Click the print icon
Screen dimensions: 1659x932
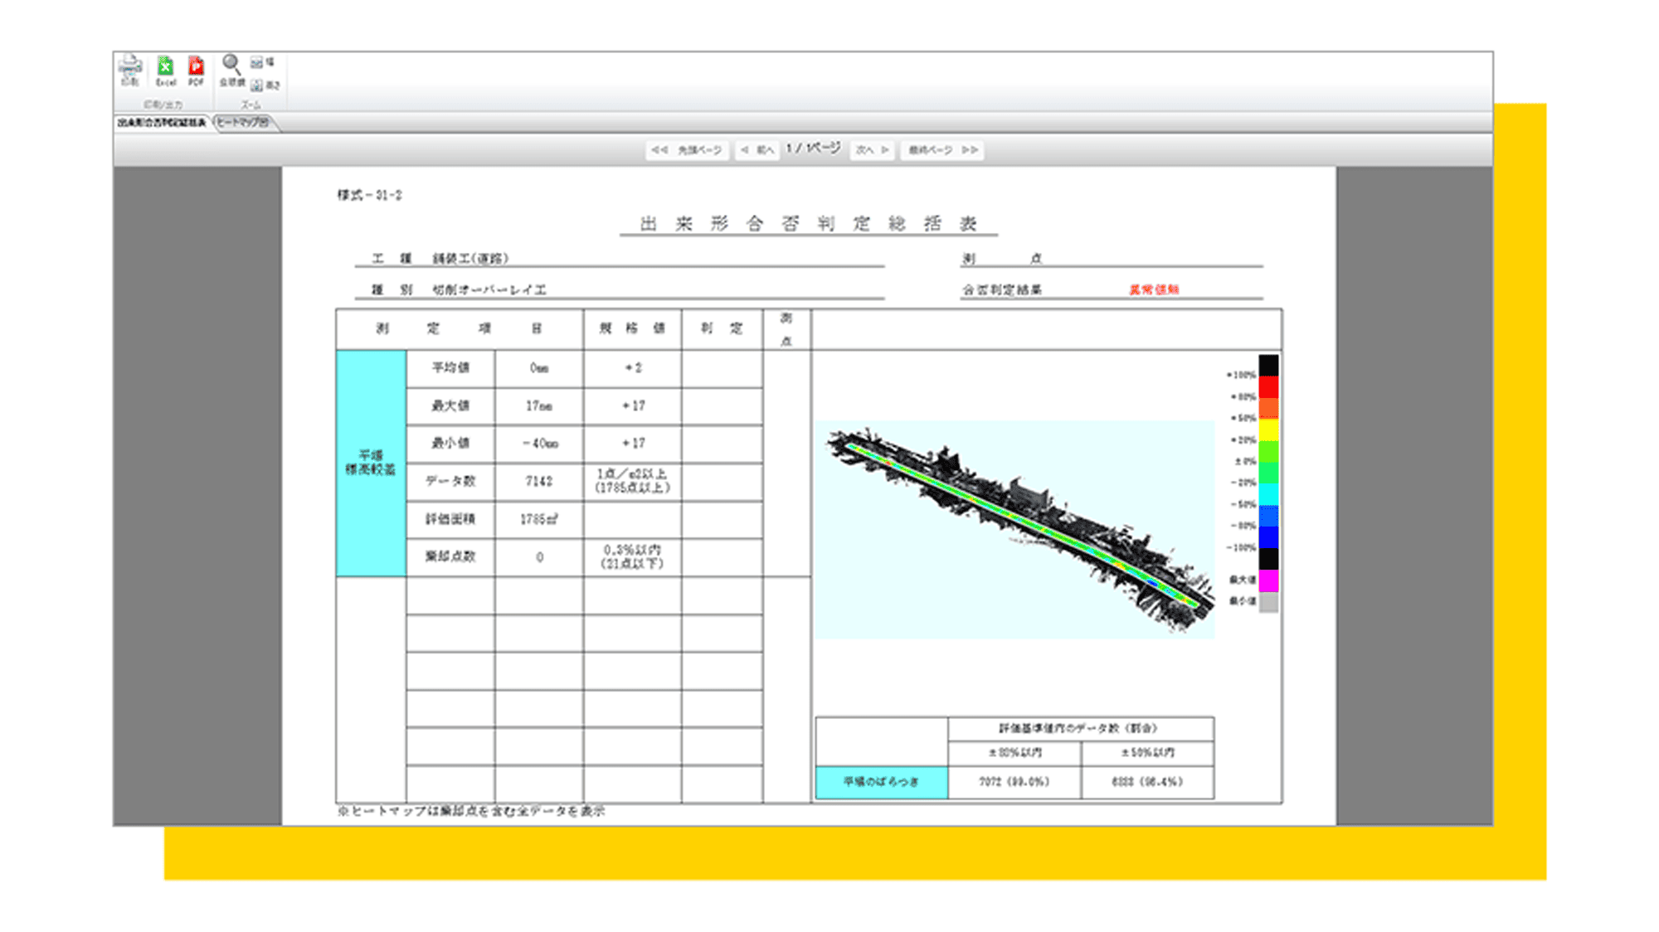(130, 70)
